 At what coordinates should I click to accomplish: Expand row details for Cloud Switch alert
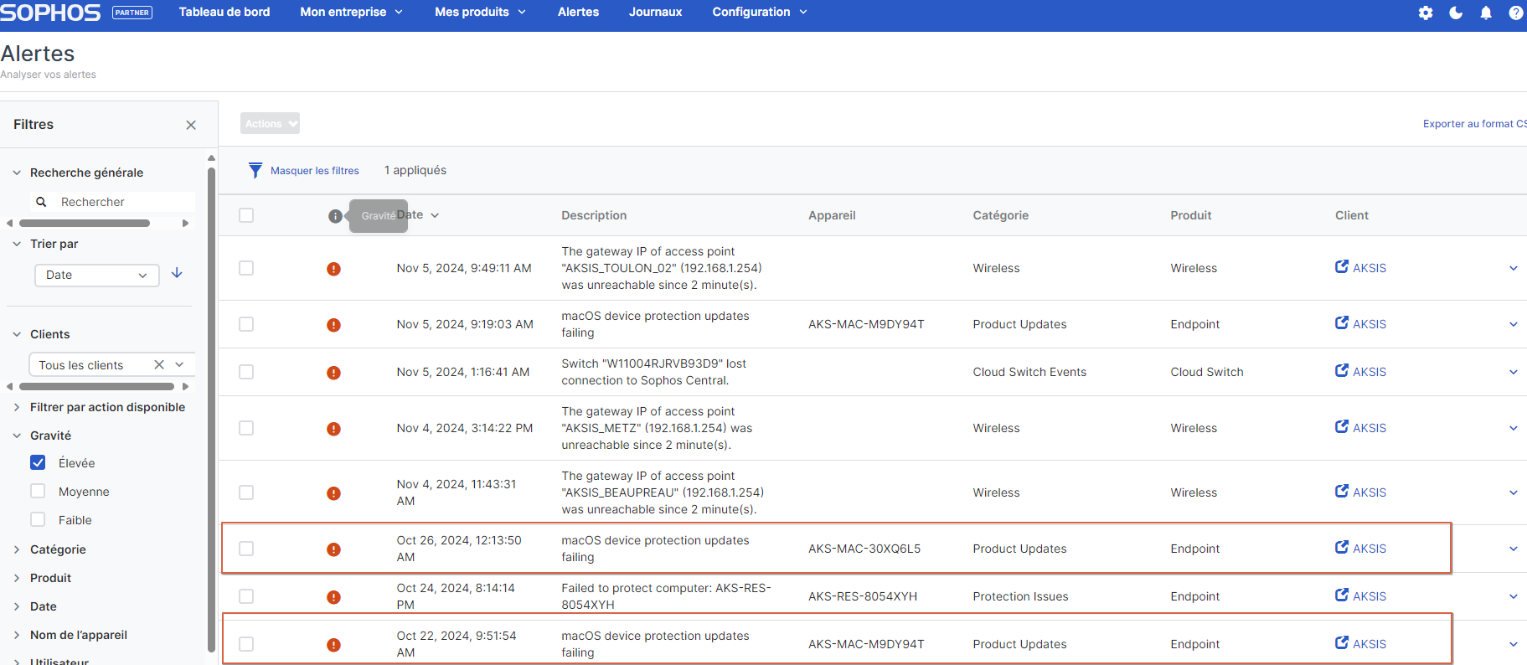1514,372
